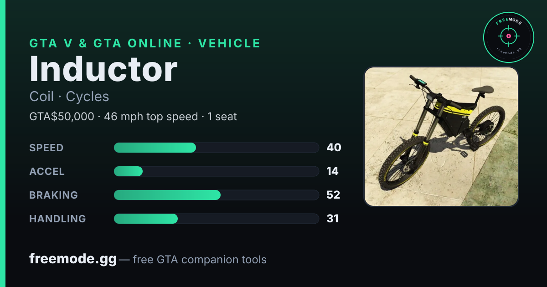Screen dimensions: 547x287
Task: Click the speed value 40
Action: pyautogui.click(x=334, y=148)
